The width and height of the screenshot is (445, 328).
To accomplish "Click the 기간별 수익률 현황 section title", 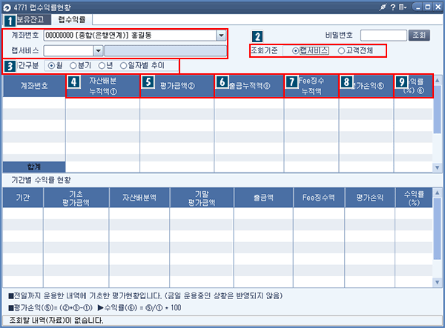I will [41, 180].
